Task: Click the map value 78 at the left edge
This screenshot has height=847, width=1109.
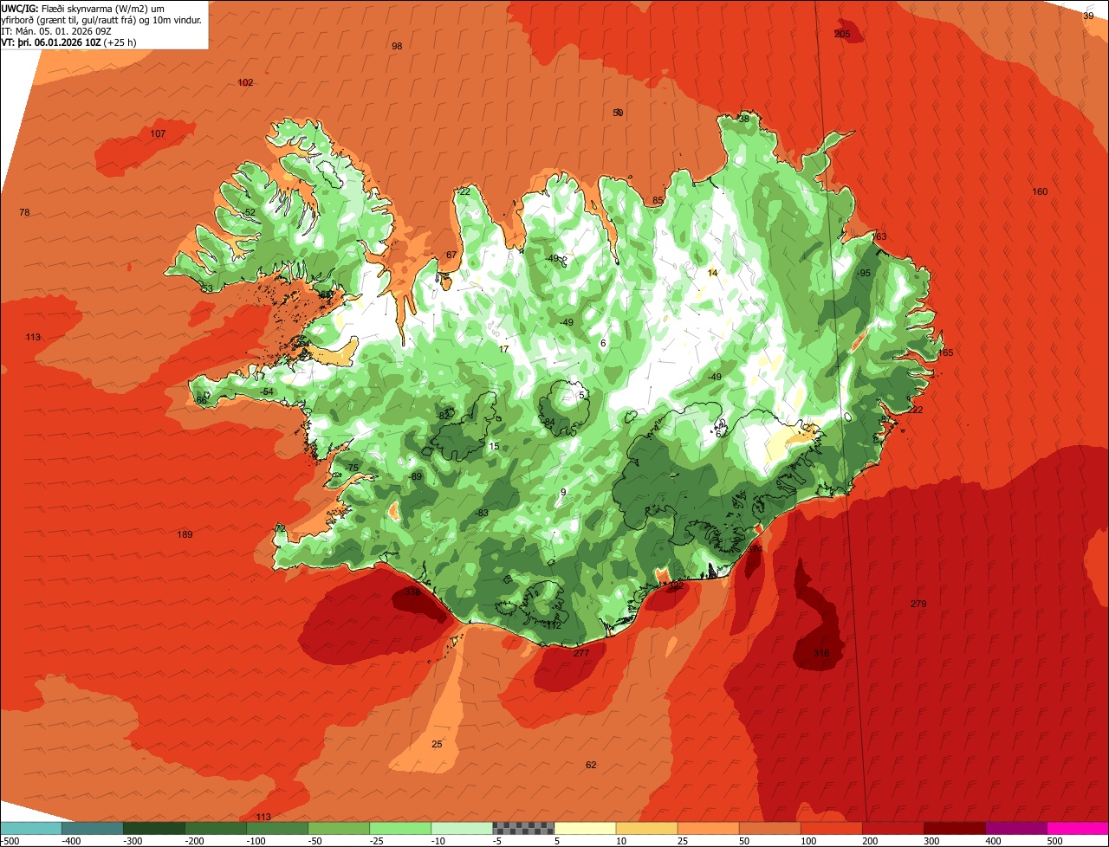Action: click(x=24, y=212)
